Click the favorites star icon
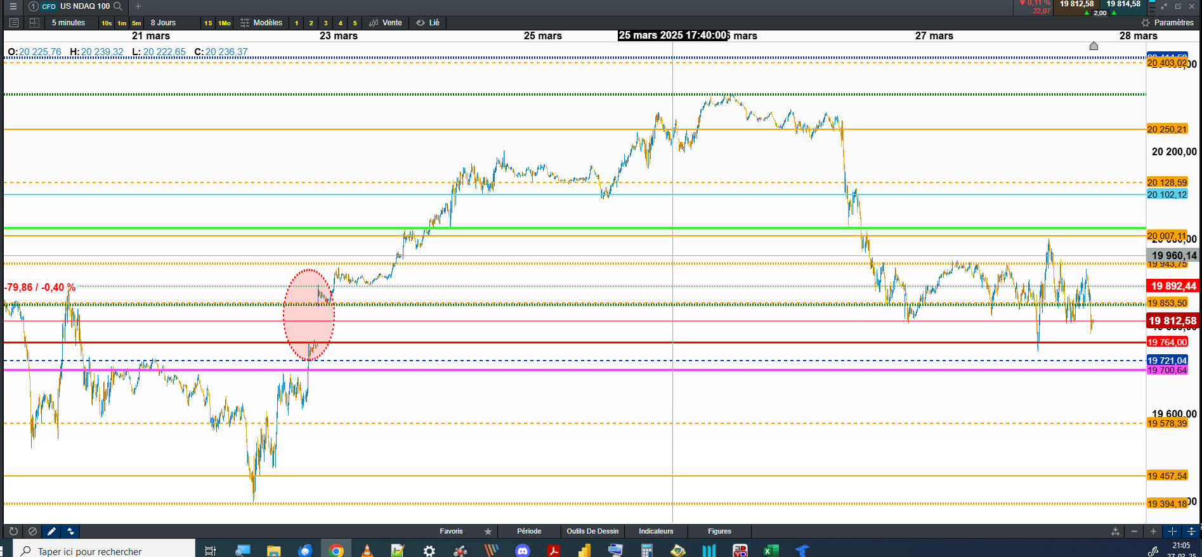Screen dimensions: 1202x557 pos(488,532)
